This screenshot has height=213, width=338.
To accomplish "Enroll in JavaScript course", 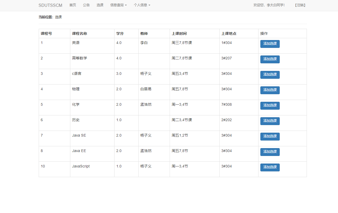I will point(270,167).
